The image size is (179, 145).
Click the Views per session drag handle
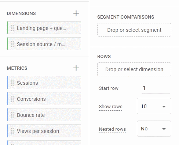[x=12, y=131]
